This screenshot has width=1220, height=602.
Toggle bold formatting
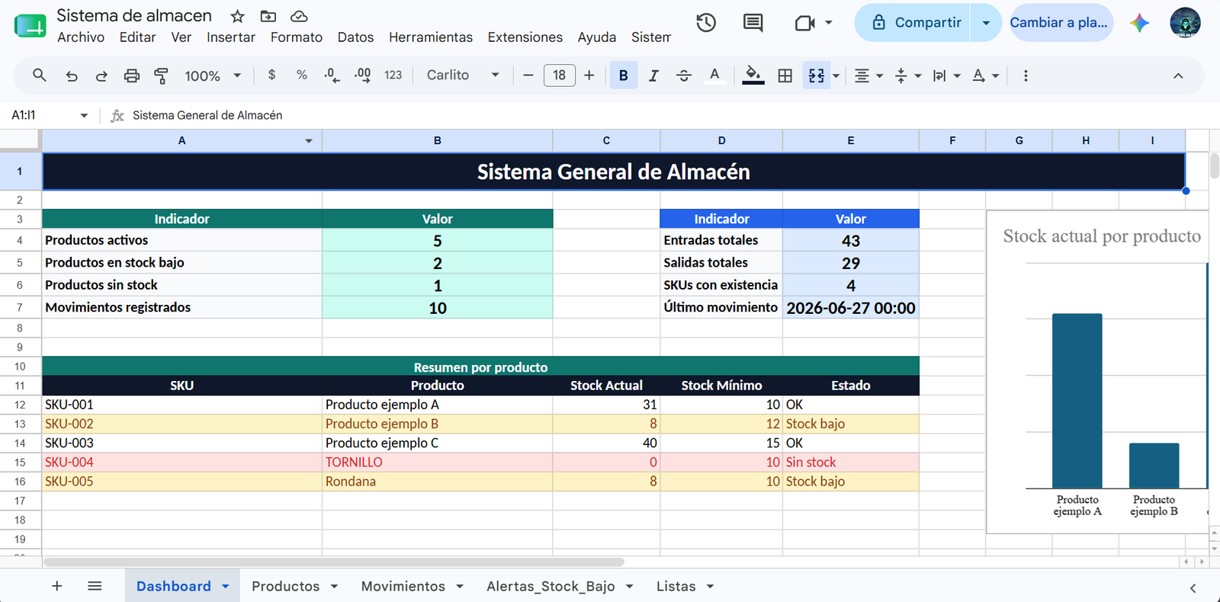tap(624, 75)
